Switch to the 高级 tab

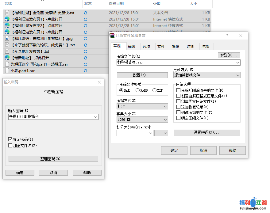(132, 46)
